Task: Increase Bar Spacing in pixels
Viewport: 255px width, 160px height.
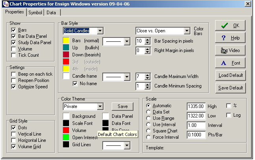Action: pyautogui.click(x=147, y=39)
